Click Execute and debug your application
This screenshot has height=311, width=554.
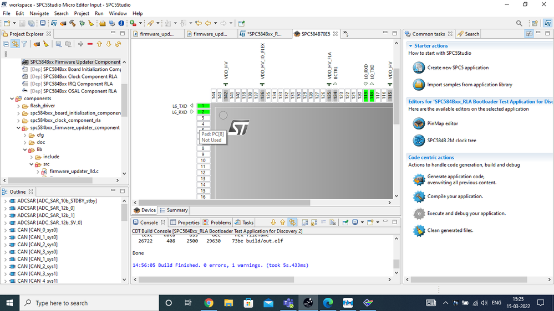pyautogui.click(x=466, y=213)
